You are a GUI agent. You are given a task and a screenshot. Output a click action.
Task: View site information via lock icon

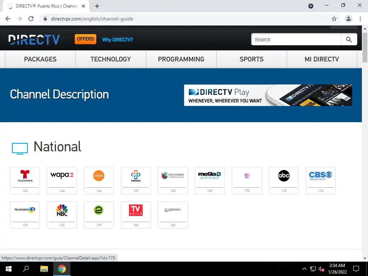click(x=45, y=19)
